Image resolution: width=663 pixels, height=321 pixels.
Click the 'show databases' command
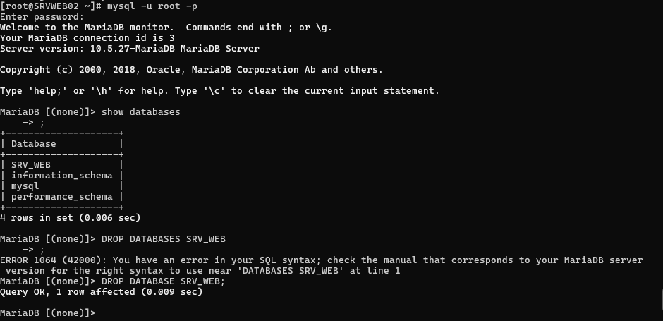[141, 112]
